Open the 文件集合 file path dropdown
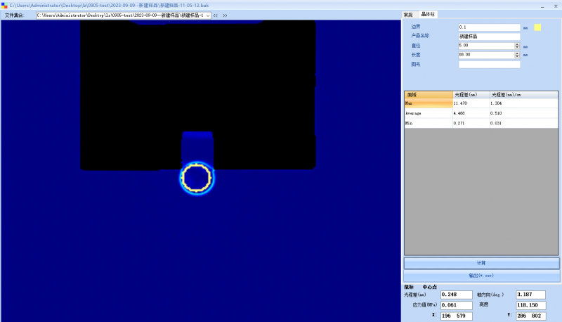The width and height of the screenshot is (562, 322). click(x=208, y=15)
